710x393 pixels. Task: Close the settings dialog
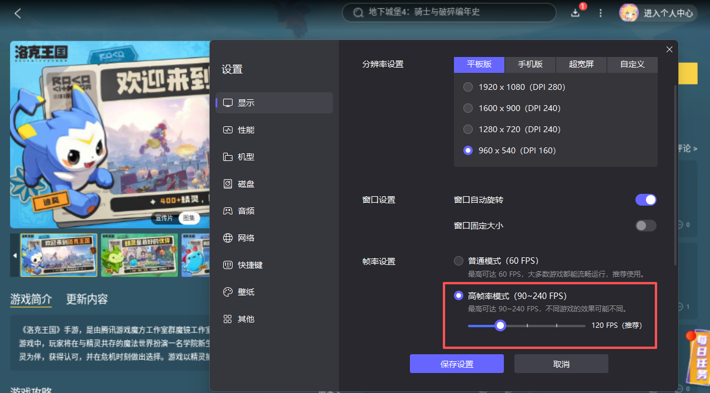[669, 49]
